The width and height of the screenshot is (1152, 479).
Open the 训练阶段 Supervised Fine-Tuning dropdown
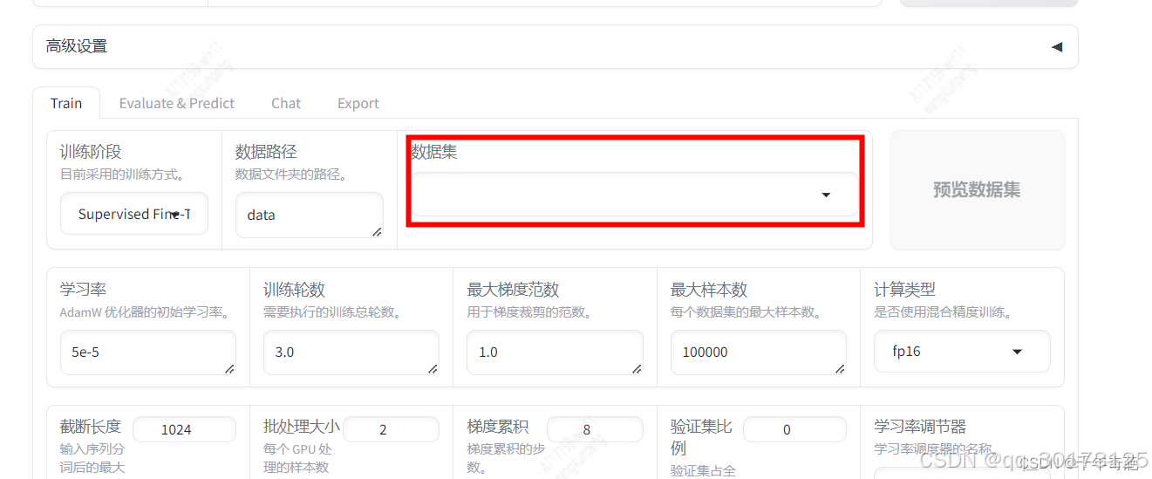point(134,214)
